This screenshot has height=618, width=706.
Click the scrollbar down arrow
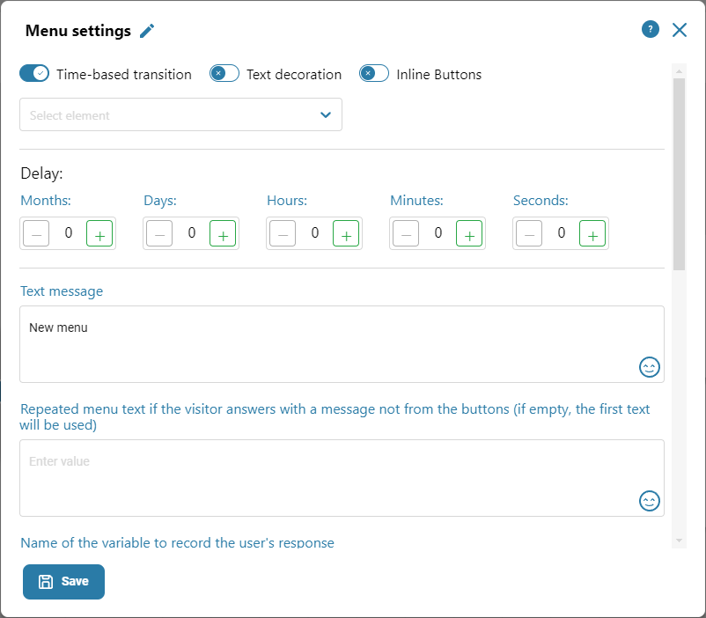pyautogui.click(x=679, y=541)
